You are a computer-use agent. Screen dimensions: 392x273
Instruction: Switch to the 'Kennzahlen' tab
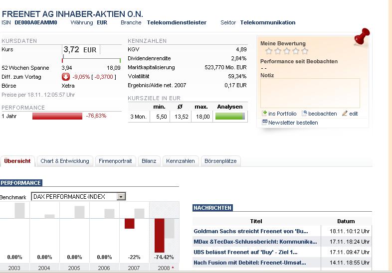[181, 161]
